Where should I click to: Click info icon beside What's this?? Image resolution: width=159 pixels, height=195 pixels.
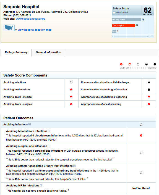(x=114, y=13)
